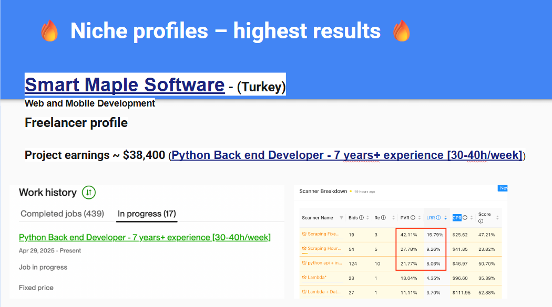Click the info icon next to CPR
552x307 pixels.
465,218
